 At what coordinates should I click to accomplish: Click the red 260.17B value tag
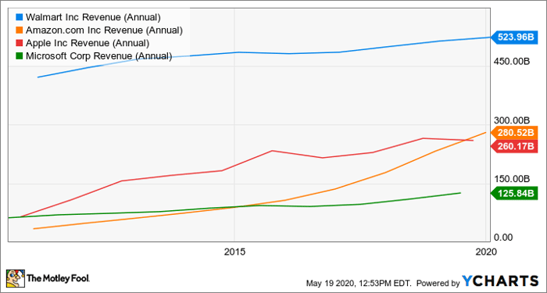click(x=514, y=146)
